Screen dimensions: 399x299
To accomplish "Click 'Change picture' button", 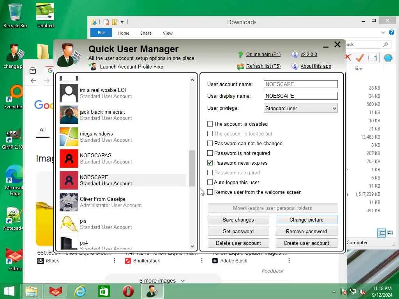I will (x=306, y=220).
